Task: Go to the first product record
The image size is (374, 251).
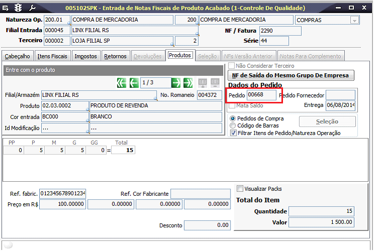Action: tap(122, 82)
